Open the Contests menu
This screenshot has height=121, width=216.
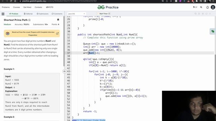coord(38,7)
